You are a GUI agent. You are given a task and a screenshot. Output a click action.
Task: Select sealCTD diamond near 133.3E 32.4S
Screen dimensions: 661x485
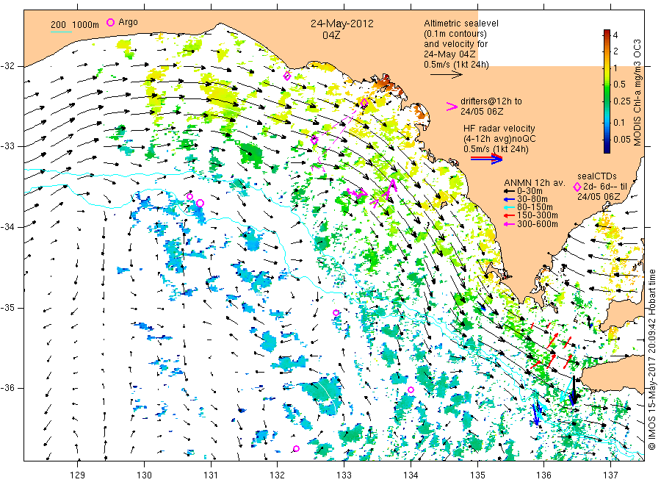click(x=364, y=103)
